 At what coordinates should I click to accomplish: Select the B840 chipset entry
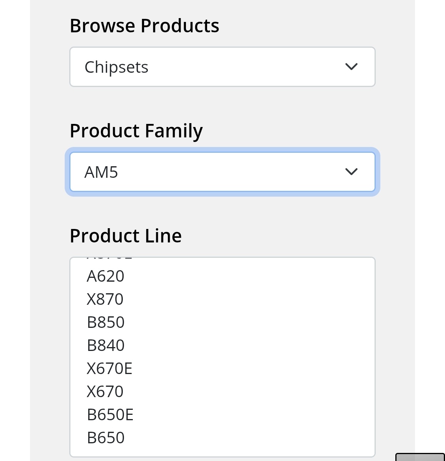(x=105, y=346)
